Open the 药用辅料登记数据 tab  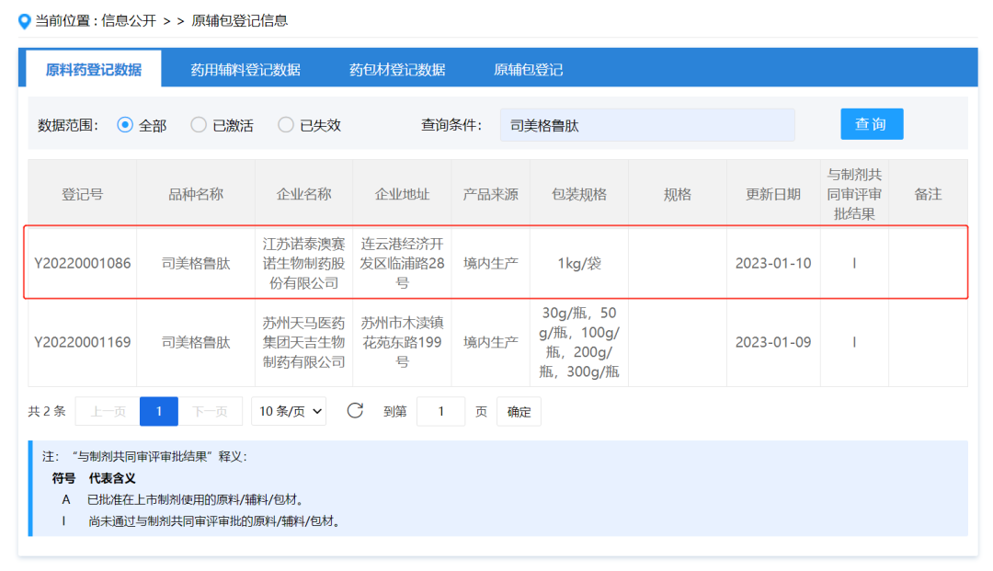(x=245, y=70)
